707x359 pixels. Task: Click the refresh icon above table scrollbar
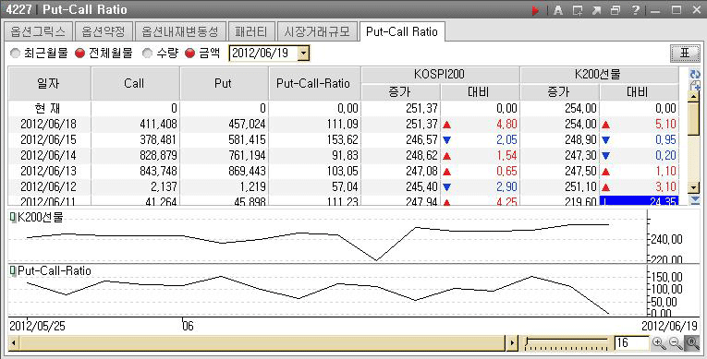pos(695,74)
